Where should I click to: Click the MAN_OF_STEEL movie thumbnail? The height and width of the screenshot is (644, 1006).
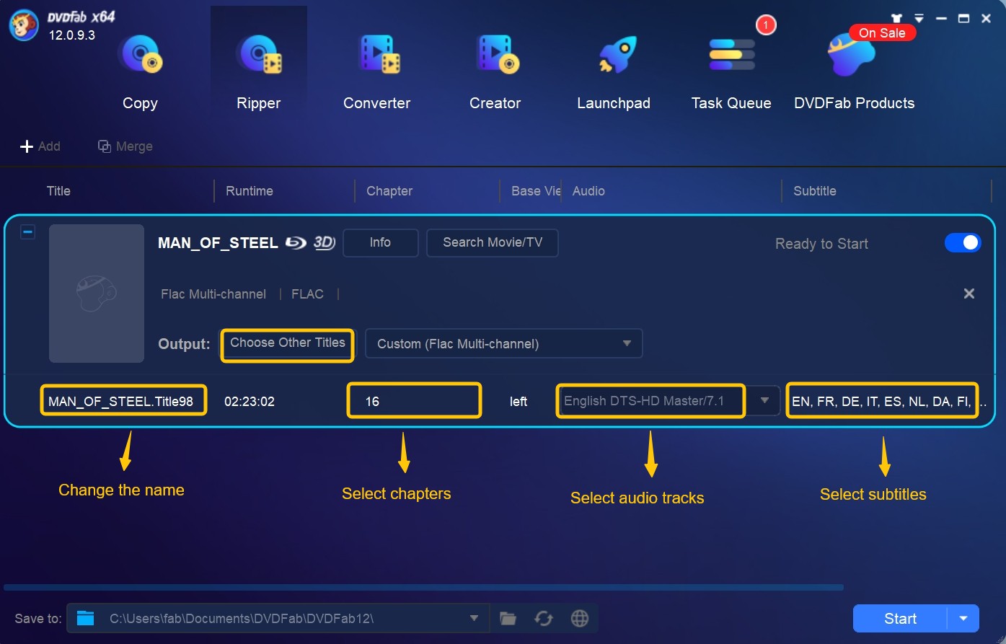coord(97,294)
